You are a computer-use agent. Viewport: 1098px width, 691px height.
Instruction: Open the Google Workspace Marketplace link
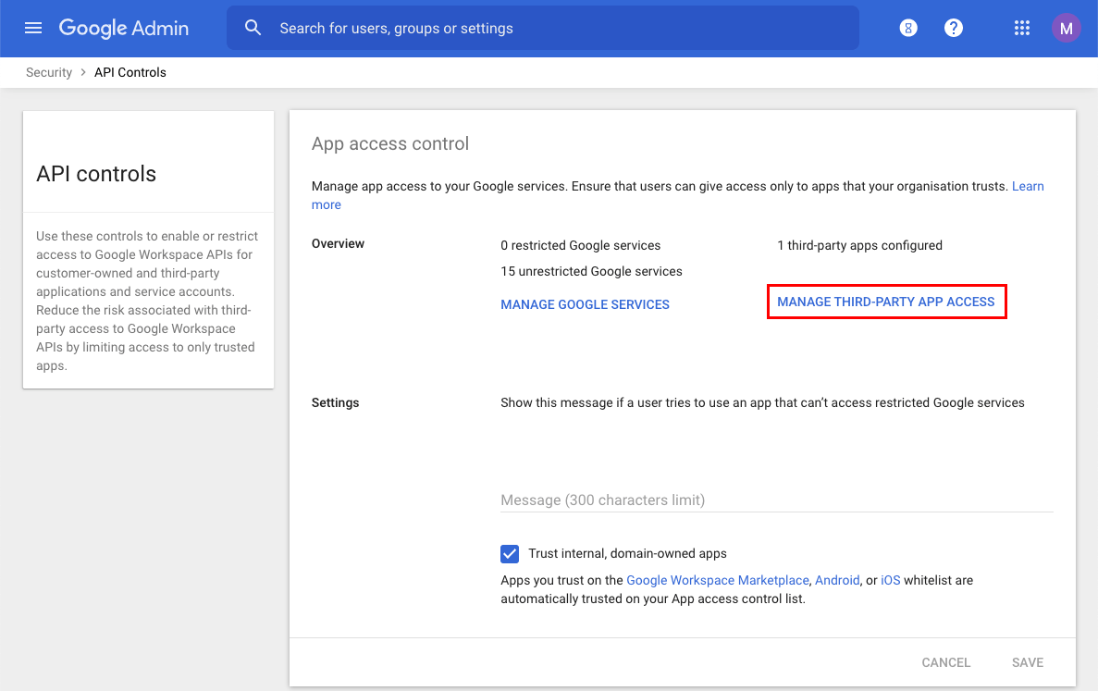(x=717, y=580)
